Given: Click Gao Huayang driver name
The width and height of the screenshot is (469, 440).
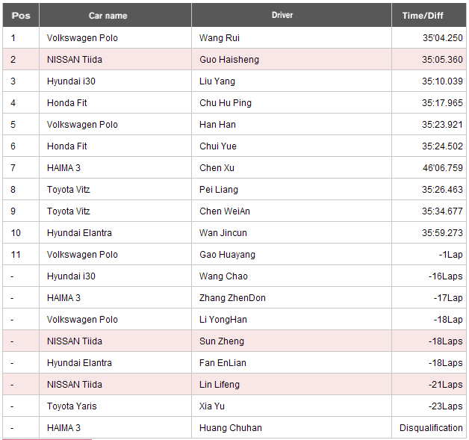Looking at the screenshot, I should tap(227, 254).
